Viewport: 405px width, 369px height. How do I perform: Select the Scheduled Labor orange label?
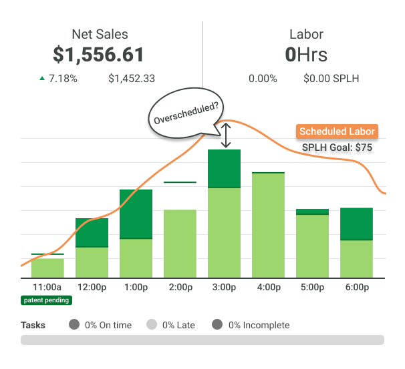tap(337, 131)
